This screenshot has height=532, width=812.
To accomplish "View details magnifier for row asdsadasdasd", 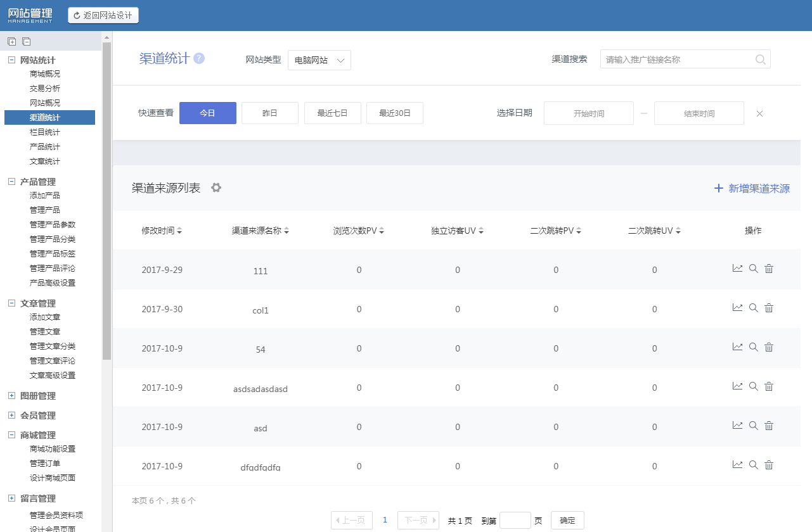I will (x=754, y=386).
